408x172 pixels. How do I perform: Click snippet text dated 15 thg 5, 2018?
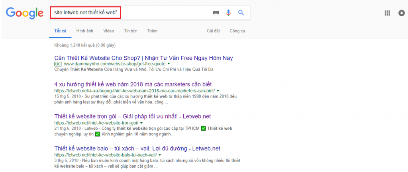[145, 99]
